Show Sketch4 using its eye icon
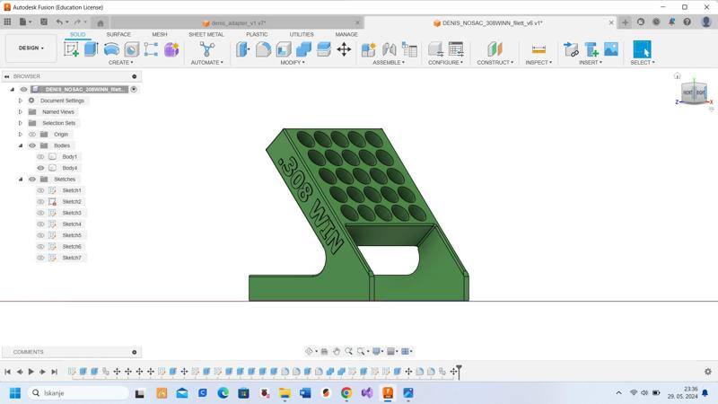Screen dimensions: 718x404 [40, 224]
